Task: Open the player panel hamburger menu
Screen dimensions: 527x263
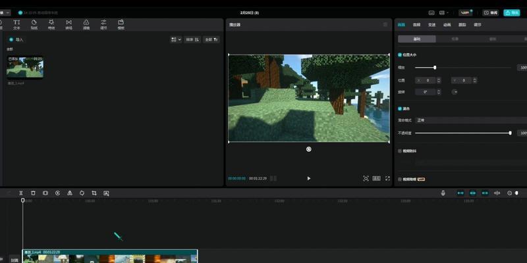Action: (x=385, y=24)
